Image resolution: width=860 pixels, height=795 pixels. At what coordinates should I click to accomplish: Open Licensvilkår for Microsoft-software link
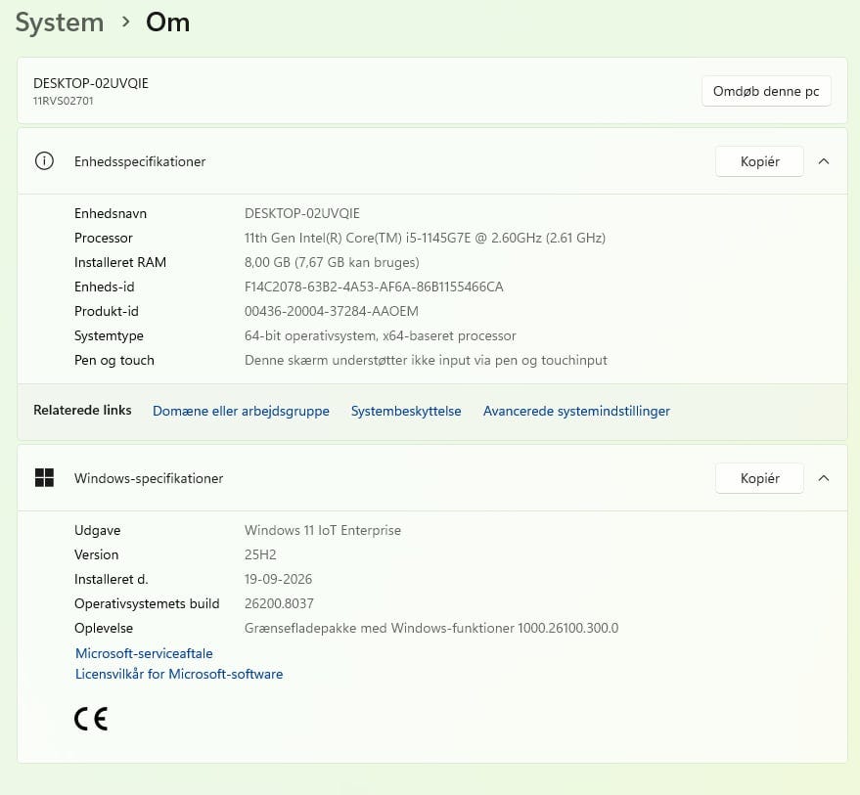coord(179,674)
